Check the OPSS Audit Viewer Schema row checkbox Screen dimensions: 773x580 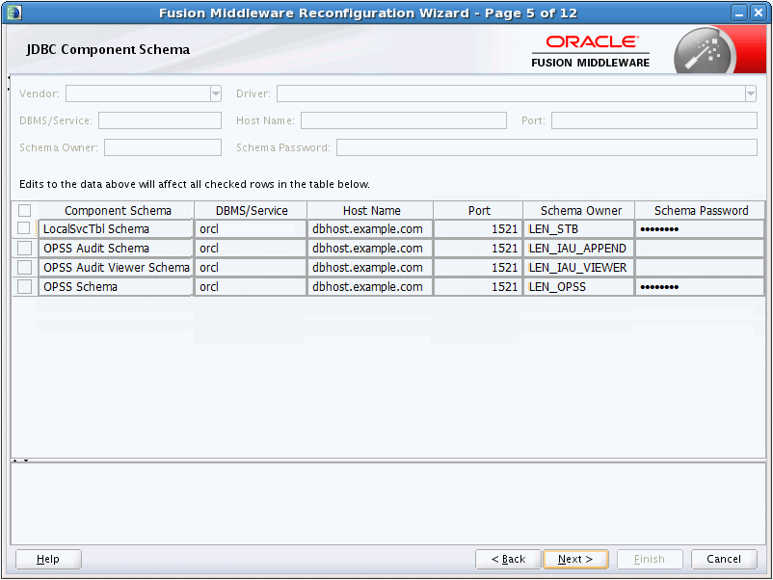[24, 267]
